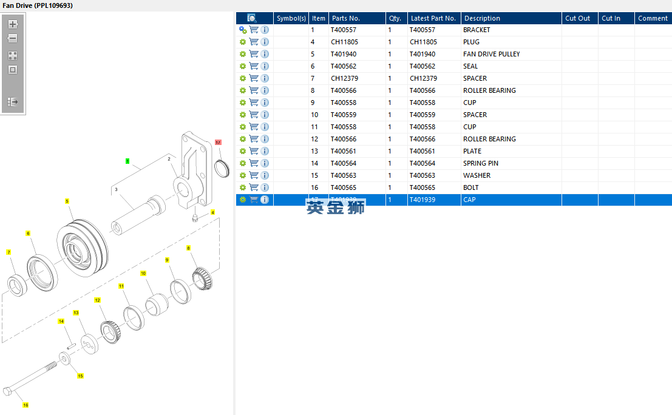Sort by Item column header
Viewport: 672px width, 415px height.
tap(319, 18)
